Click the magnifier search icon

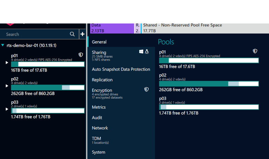pyautogui.click(x=72, y=34)
